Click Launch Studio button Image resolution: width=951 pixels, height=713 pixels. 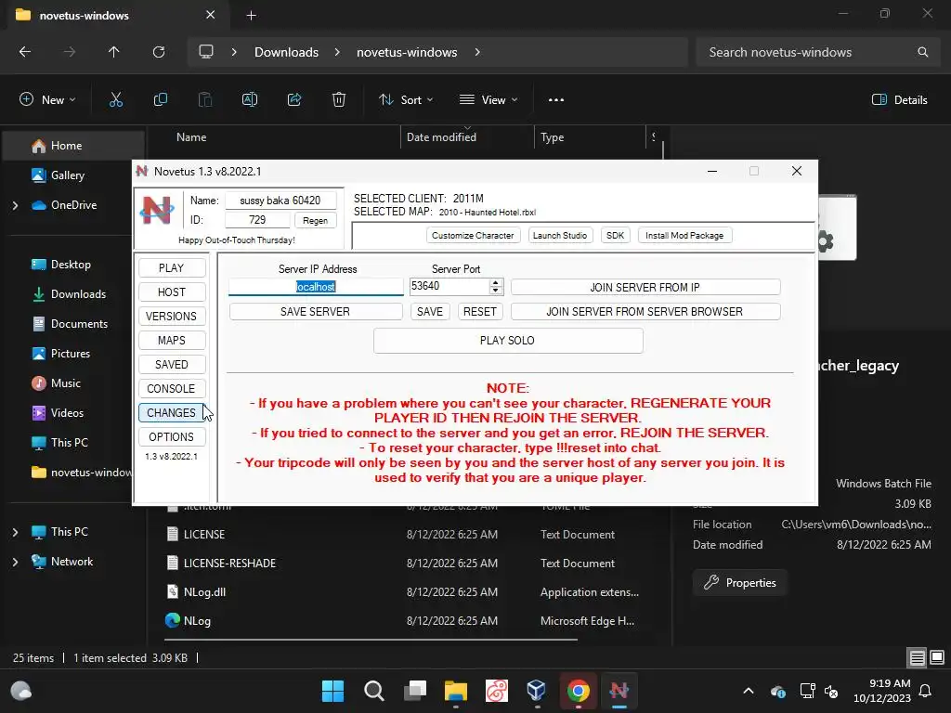point(560,235)
